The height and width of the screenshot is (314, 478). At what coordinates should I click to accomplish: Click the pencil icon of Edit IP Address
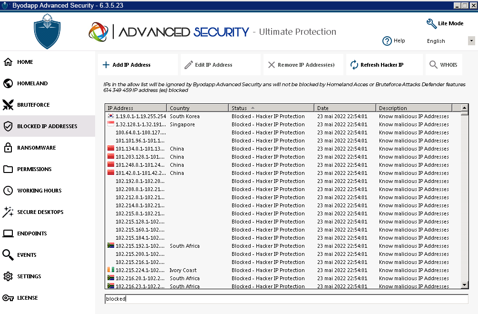point(188,65)
